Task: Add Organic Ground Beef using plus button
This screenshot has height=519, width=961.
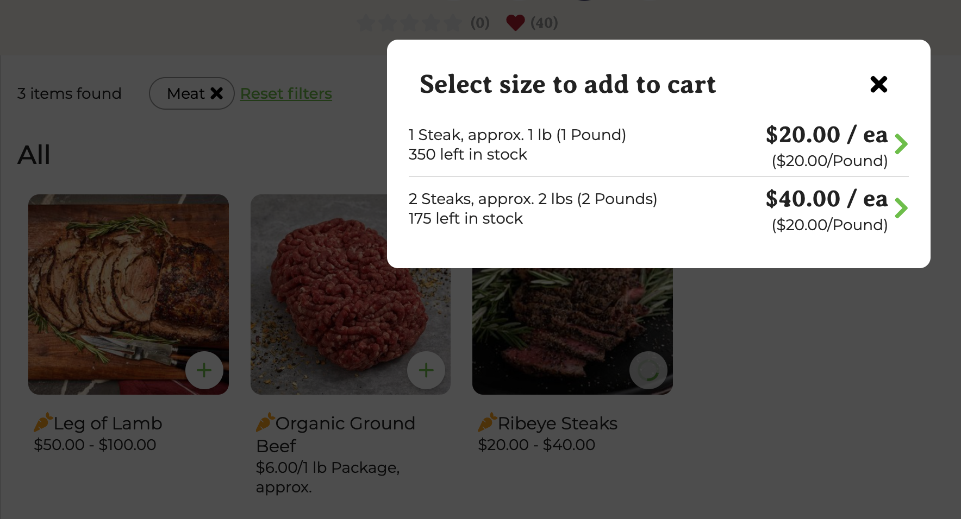Action: 426,370
